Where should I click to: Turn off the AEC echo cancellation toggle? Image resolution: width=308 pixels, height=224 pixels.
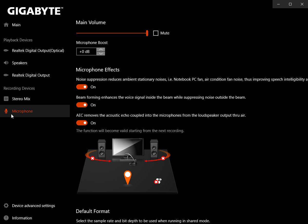click(82, 123)
